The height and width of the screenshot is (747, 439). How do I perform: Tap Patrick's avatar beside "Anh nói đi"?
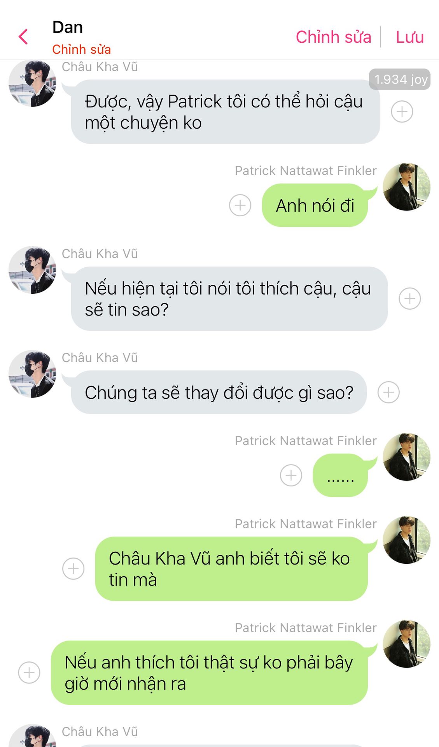406,187
